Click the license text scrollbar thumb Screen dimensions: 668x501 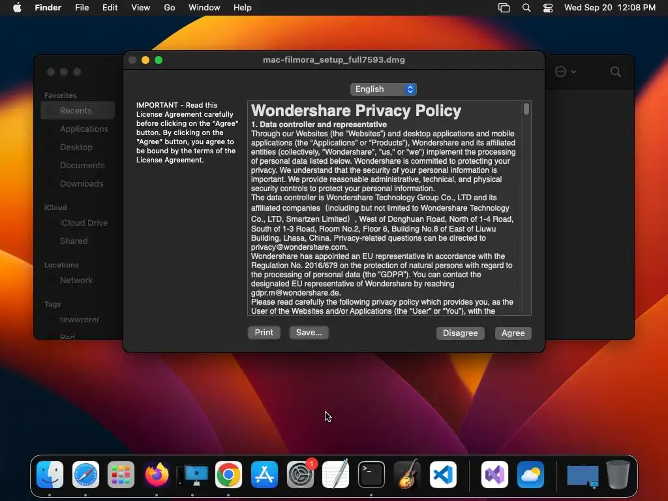click(x=526, y=109)
